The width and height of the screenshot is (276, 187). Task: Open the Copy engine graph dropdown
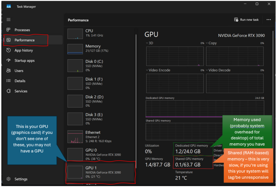(x=207, y=43)
